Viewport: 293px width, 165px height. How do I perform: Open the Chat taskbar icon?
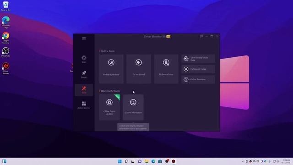pos(140,161)
